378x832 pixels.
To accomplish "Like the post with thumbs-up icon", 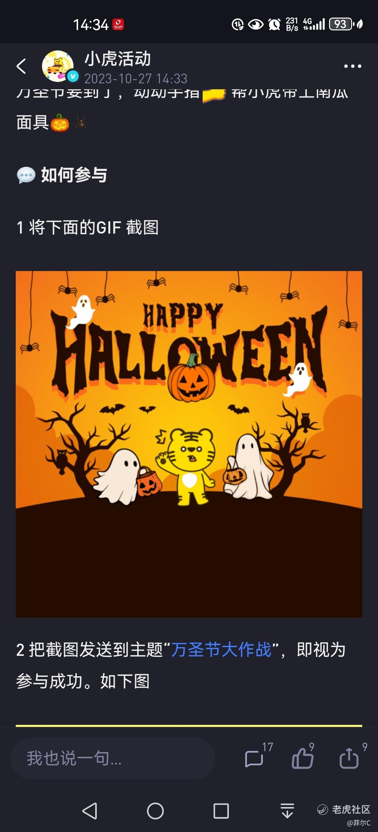I will 302,758.
